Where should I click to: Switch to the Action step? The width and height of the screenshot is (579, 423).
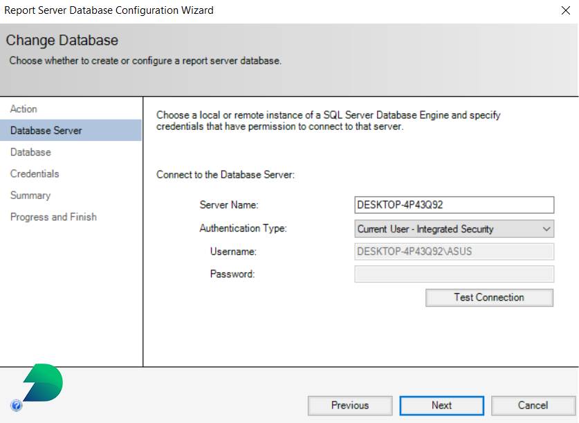click(x=24, y=109)
